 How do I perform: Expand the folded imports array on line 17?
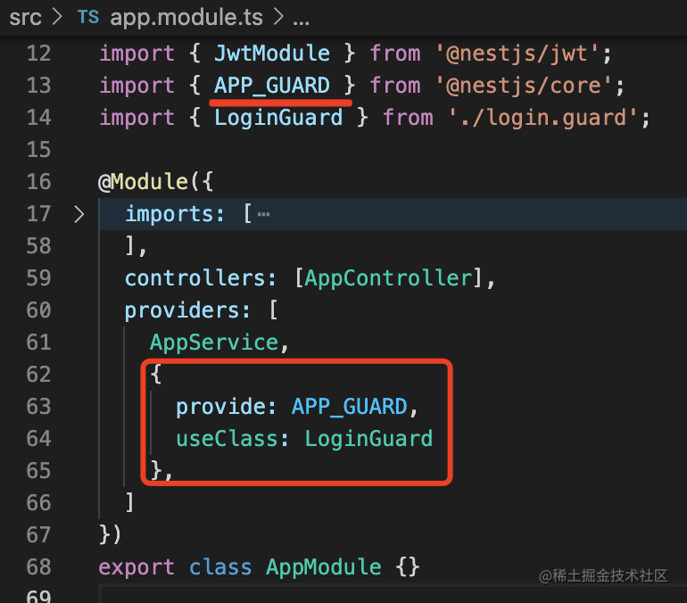(79, 214)
